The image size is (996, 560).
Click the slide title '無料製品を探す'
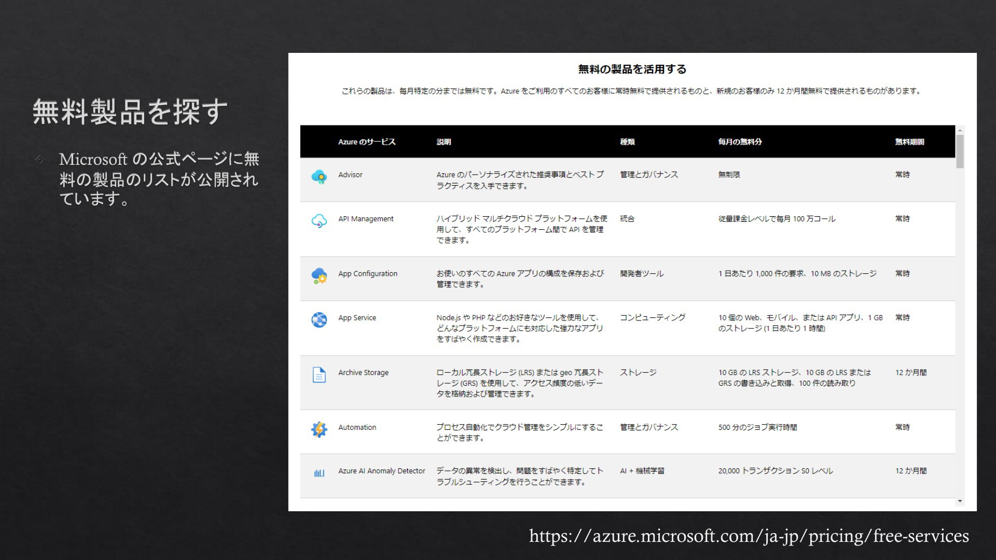tap(130, 111)
